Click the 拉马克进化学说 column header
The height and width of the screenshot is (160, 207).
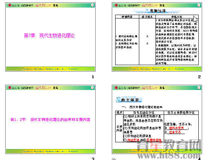point(144,113)
